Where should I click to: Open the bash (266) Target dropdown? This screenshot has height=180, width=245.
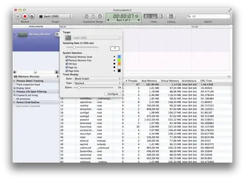(55, 16)
